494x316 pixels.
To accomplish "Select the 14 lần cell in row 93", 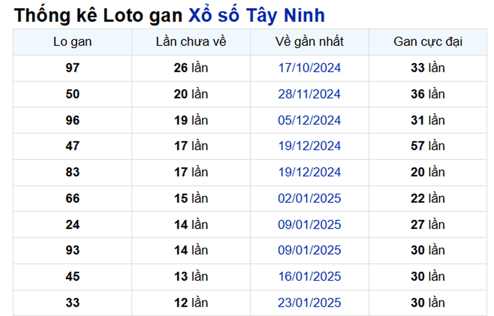I will (x=191, y=250).
